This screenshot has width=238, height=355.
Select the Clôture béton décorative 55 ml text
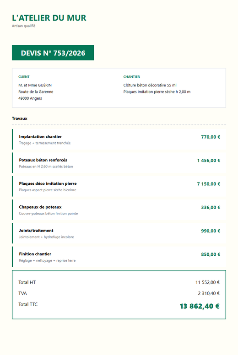tap(150, 85)
